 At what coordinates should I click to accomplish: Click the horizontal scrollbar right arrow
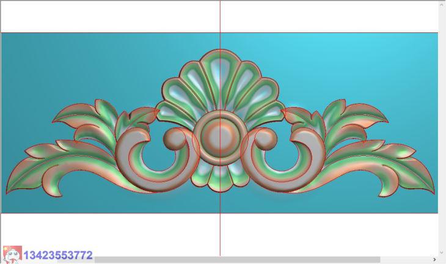pos(434,260)
